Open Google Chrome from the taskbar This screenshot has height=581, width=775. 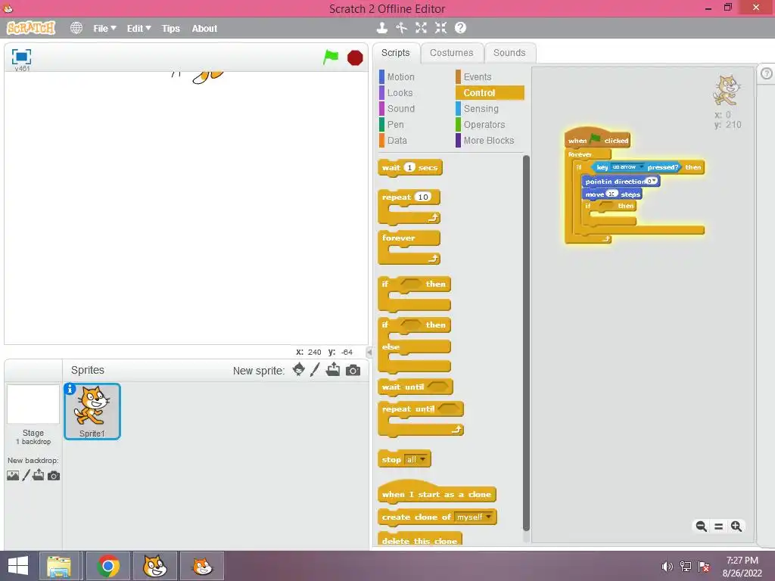(x=108, y=566)
